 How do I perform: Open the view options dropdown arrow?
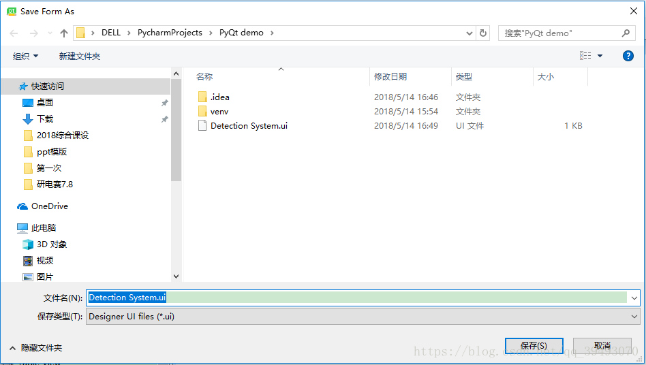(x=600, y=56)
